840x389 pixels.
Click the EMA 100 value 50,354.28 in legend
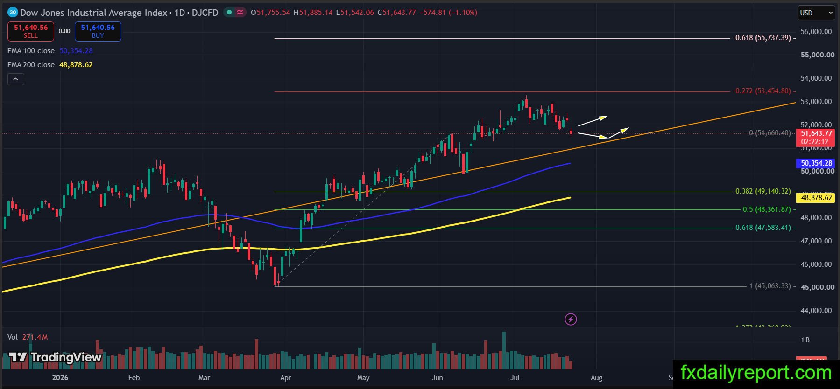76,50
